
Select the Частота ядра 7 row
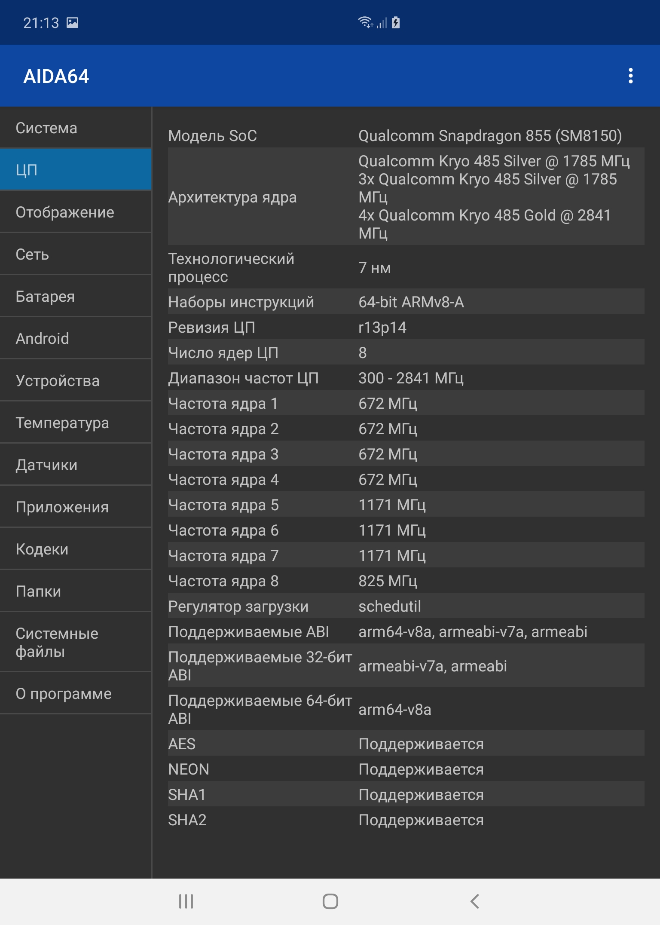(406, 555)
